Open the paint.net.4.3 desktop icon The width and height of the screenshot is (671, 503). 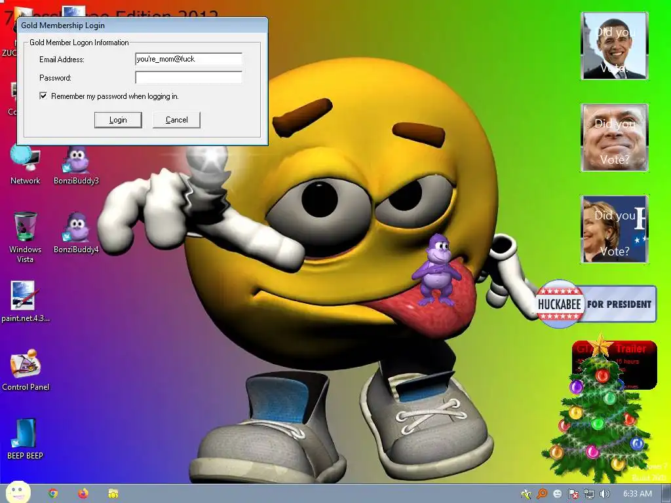pyautogui.click(x=25, y=301)
